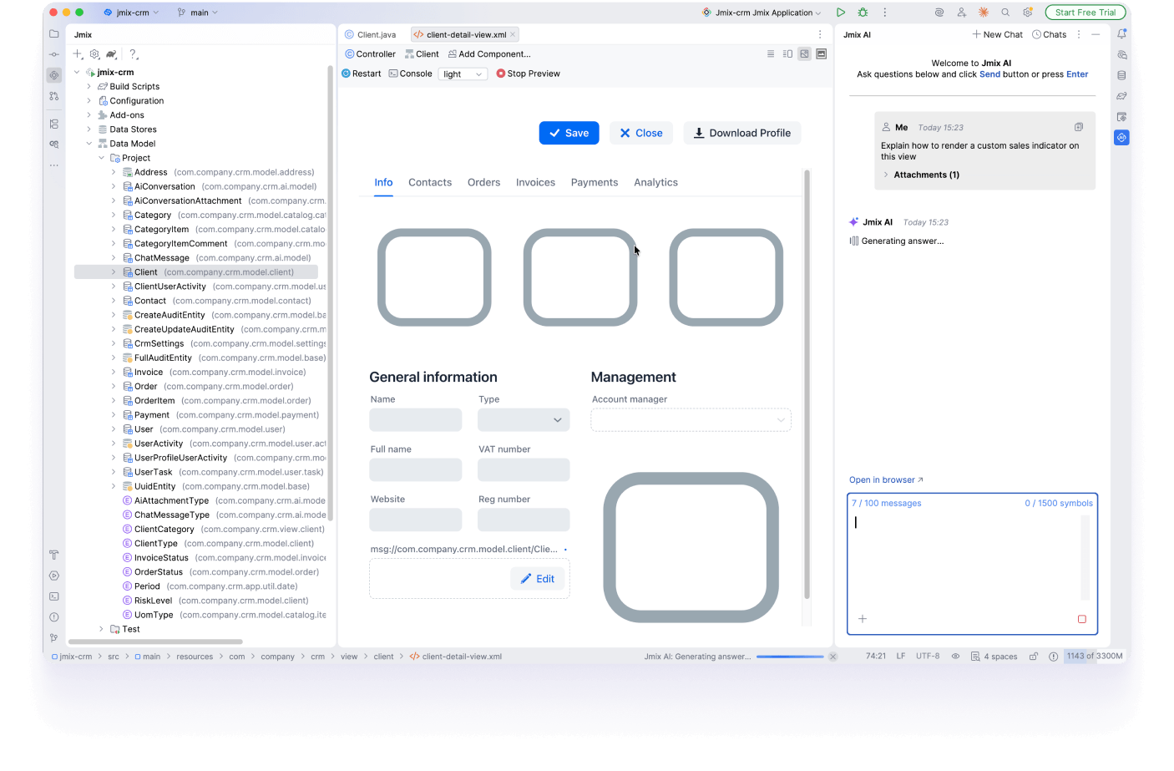1174x771 pixels.
Task: Open IDE settings gear in title bar
Action: 1028,13
